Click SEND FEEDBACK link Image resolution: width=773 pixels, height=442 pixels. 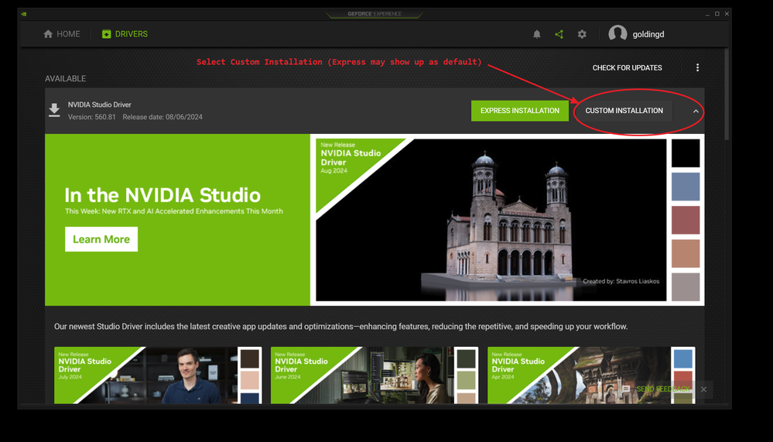click(x=663, y=389)
